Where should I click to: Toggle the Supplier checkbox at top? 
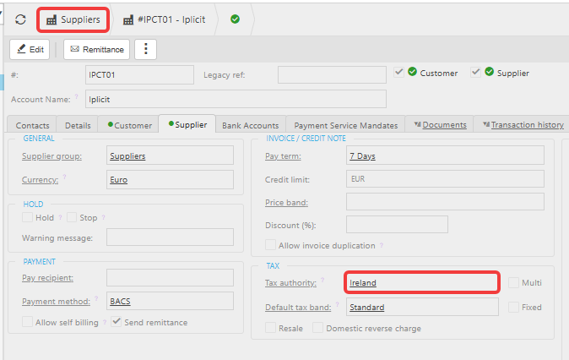pyautogui.click(x=476, y=72)
